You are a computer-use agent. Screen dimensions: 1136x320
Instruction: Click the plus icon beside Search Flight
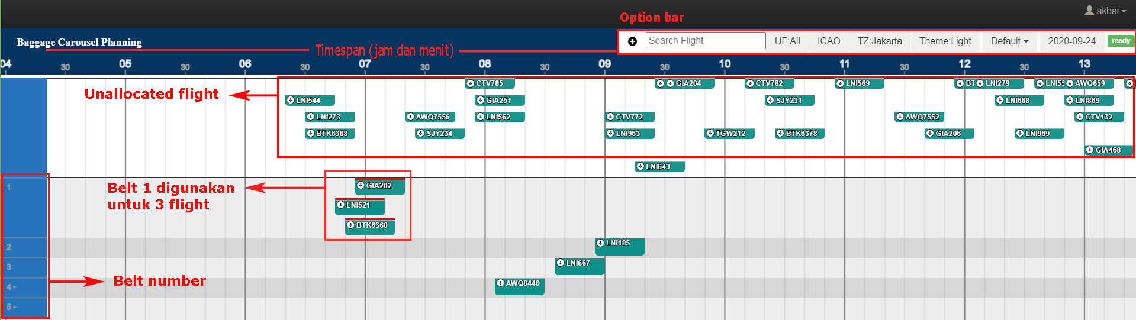(x=632, y=41)
